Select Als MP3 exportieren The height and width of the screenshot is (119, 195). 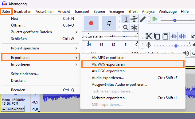click(133, 58)
